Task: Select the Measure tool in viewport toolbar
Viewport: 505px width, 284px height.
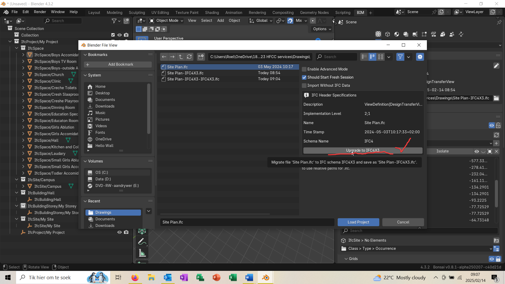Action: 142,253
